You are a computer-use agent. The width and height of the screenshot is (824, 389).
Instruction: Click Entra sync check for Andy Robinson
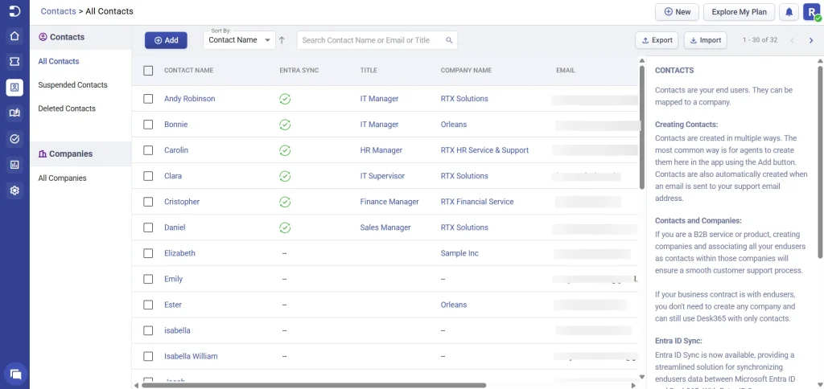click(285, 99)
